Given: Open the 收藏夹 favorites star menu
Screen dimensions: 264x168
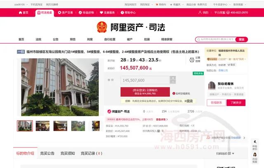Looking at the screenshot, I should click(176, 5).
